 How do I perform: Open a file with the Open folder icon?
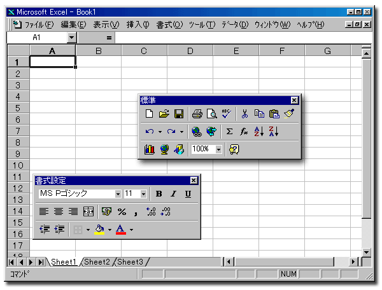point(164,114)
